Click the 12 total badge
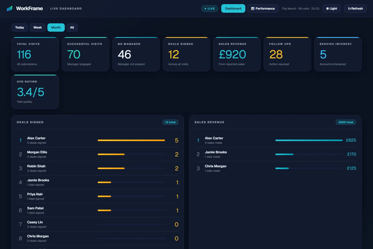 170,122
